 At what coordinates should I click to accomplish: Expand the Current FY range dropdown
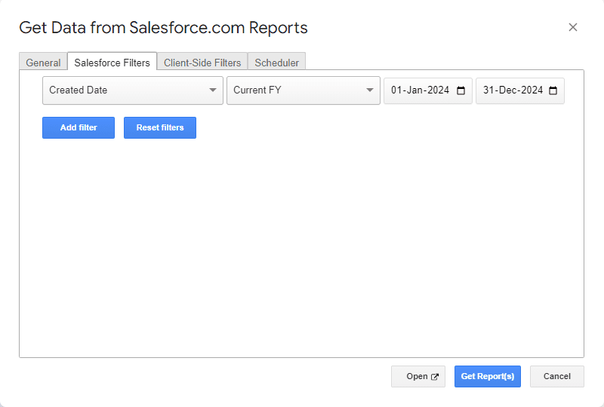pos(303,90)
